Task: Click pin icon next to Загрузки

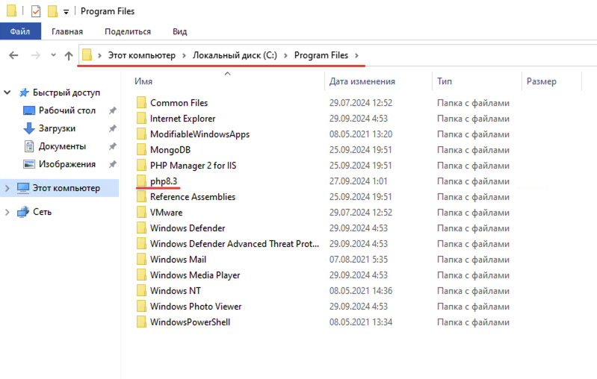Action: click(112, 128)
